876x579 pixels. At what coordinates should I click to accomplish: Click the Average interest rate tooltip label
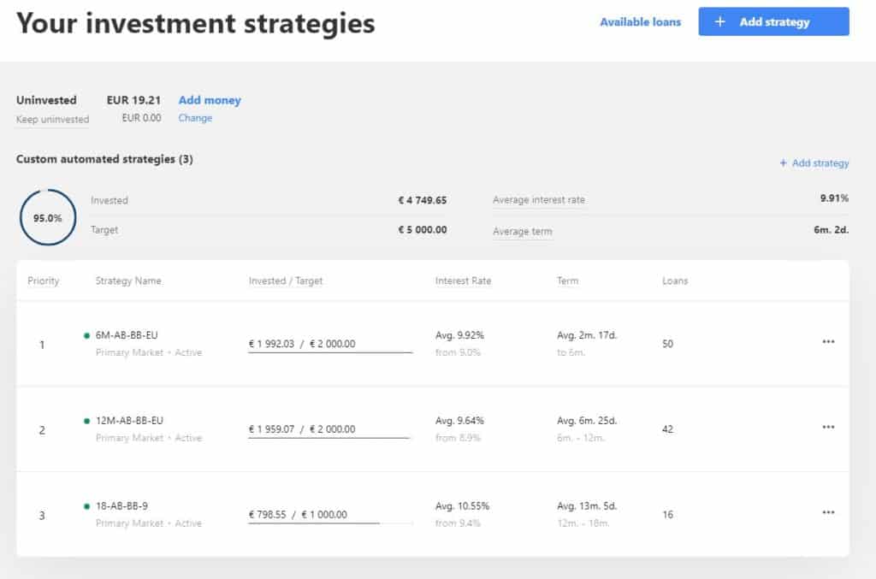[539, 199]
